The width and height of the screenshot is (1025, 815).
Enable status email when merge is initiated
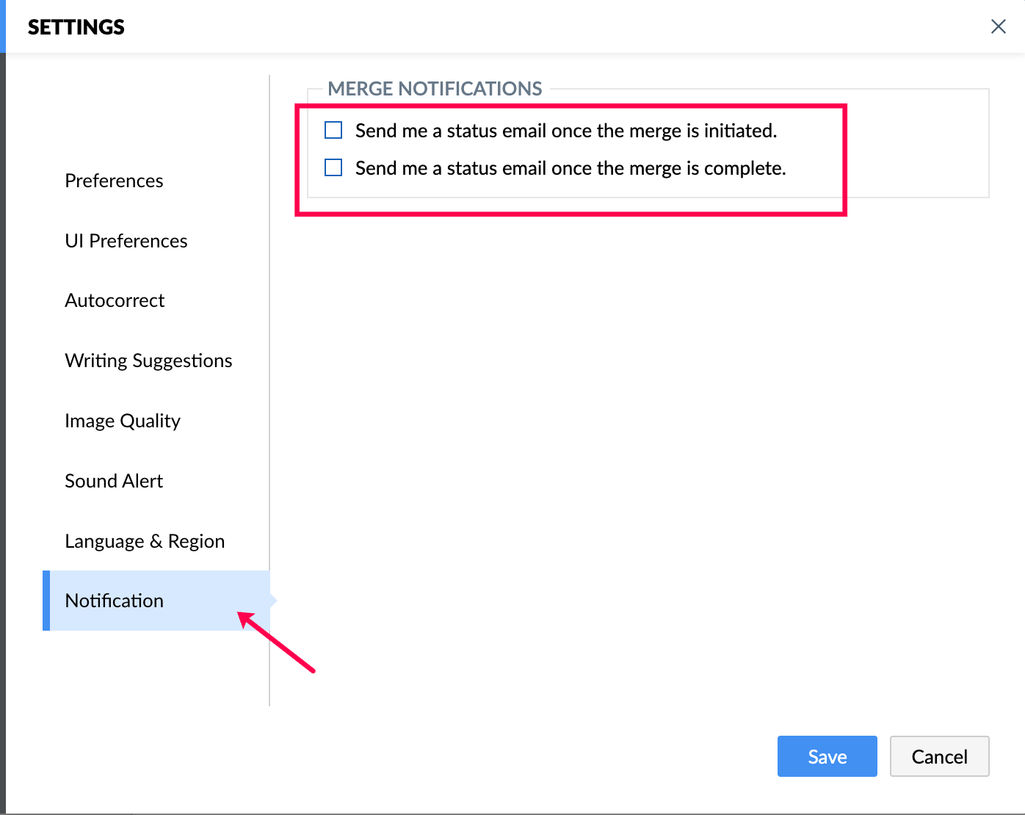point(333,131)
